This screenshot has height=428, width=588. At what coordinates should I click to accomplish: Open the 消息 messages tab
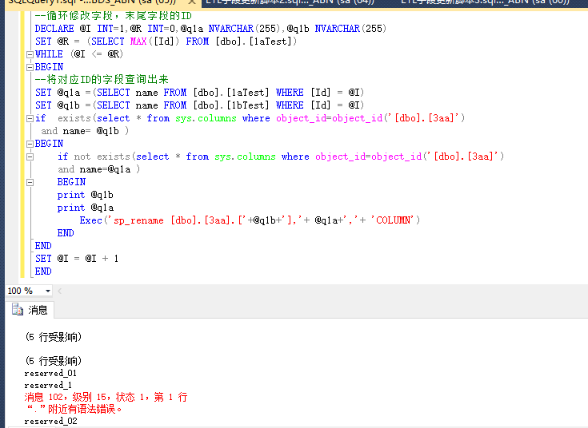30,310
